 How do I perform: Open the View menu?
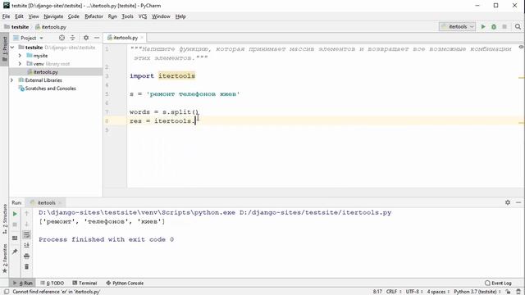[x=34, y=16]
